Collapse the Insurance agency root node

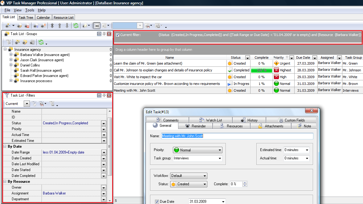pyautogui.click(x=5, y=49)
